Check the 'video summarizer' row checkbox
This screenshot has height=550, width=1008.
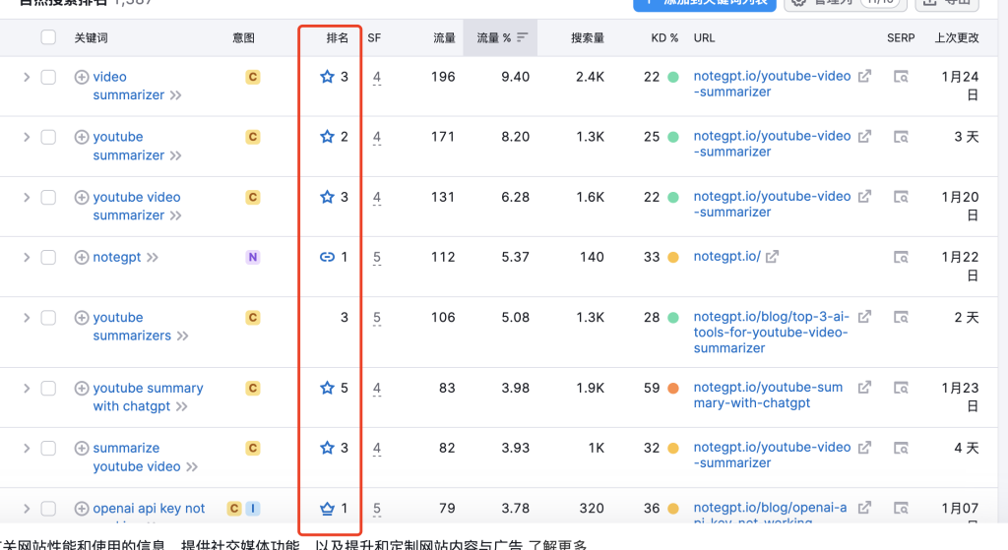(48, 77)
